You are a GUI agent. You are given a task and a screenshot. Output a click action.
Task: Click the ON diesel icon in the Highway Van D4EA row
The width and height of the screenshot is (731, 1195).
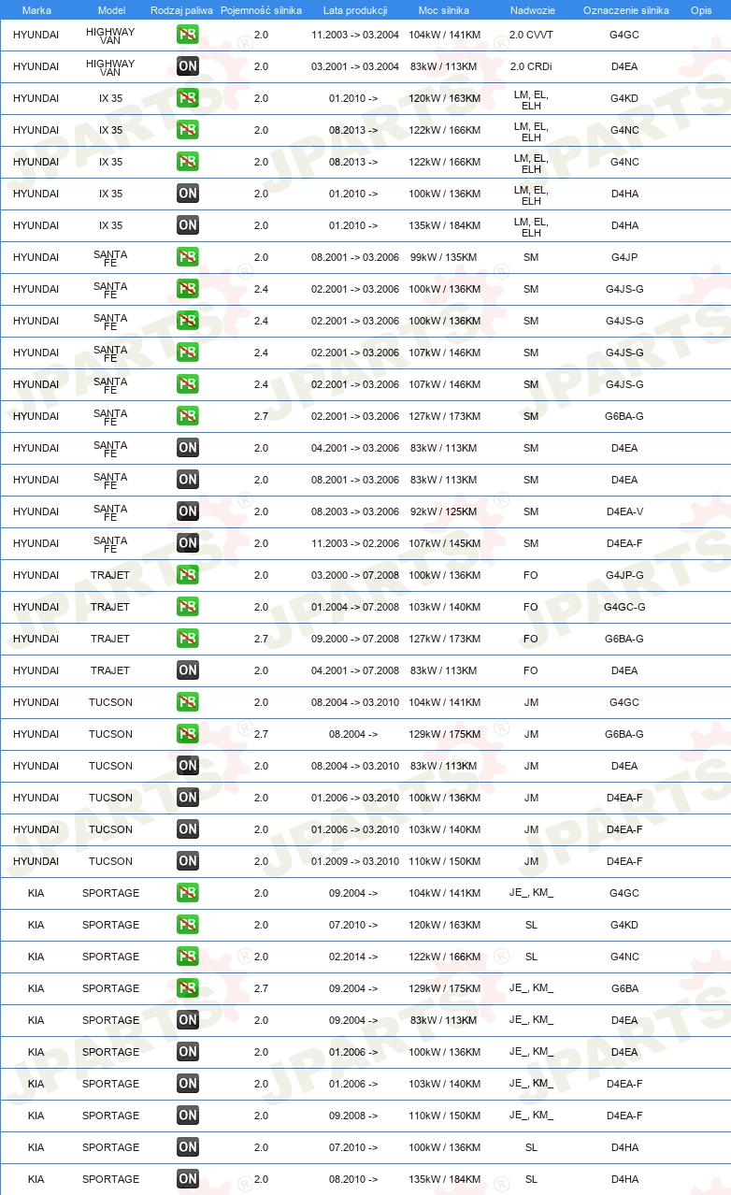(x=188, y=66)
